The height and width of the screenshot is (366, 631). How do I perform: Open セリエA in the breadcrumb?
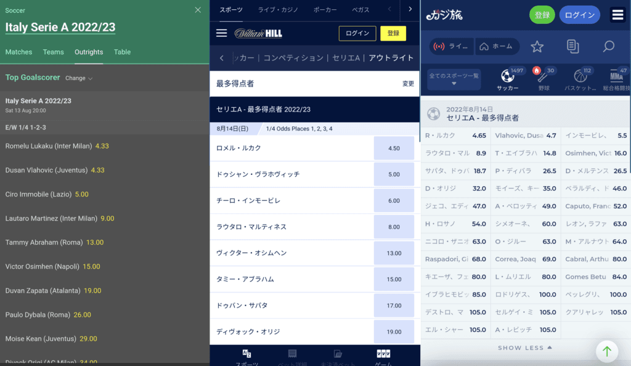coord(346,58)
